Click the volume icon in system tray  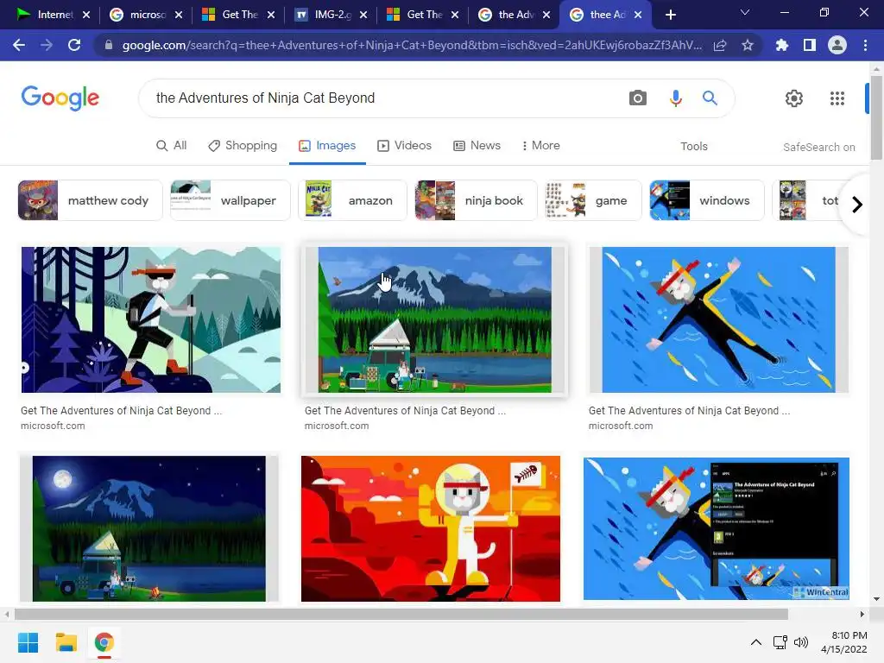tap(800, 642)
